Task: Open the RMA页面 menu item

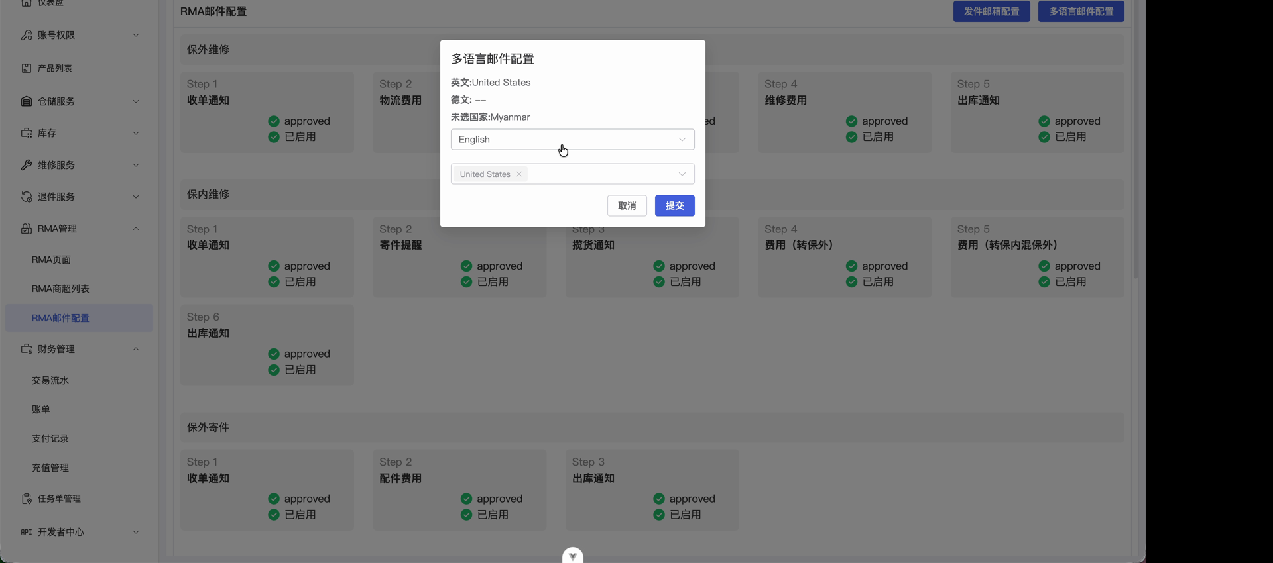Action: coord(79,260)
